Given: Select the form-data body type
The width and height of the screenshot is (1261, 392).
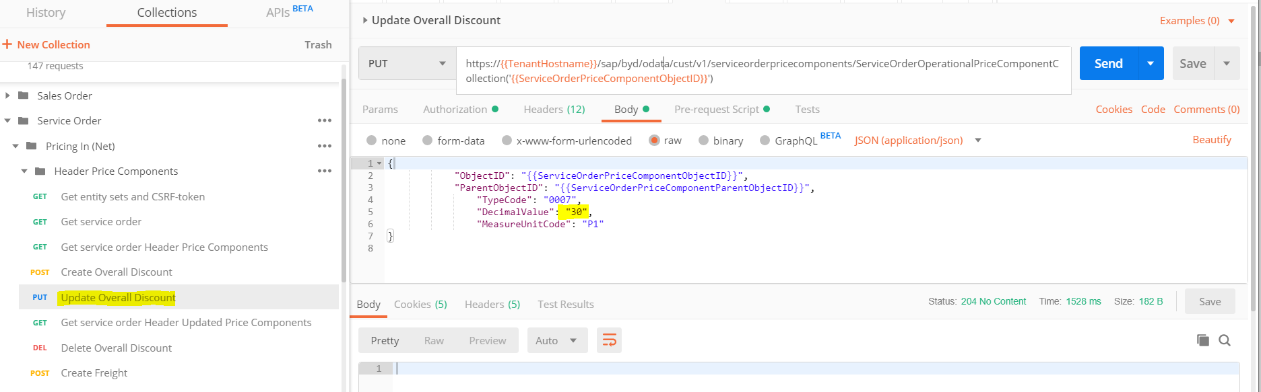Looking at the screenshot, I should pyautogui.click(x=427, y=141).
